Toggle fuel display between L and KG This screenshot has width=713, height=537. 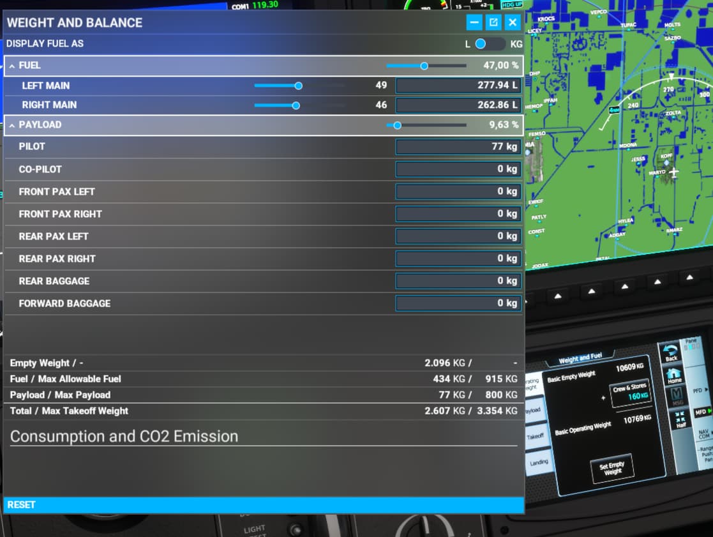coord(490,44)
